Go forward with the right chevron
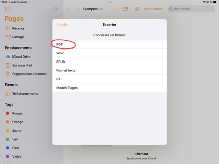This screenshot has height=164, width=219. pyautogui.click(x=78, y=9)
